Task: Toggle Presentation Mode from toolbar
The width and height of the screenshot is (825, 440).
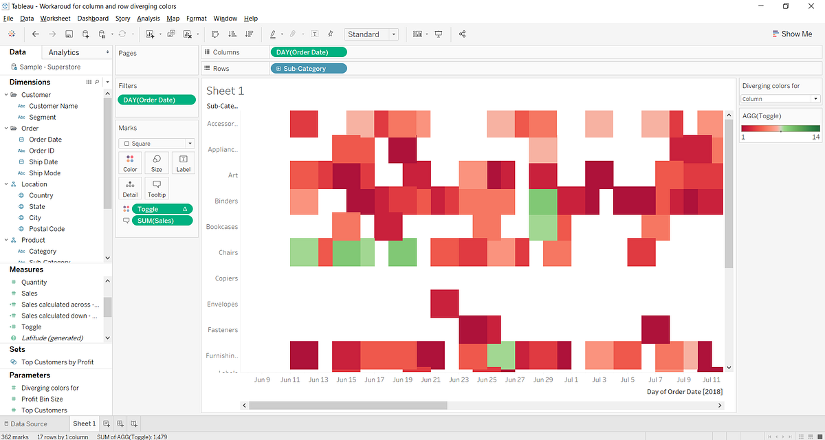Action: (438, 34)
